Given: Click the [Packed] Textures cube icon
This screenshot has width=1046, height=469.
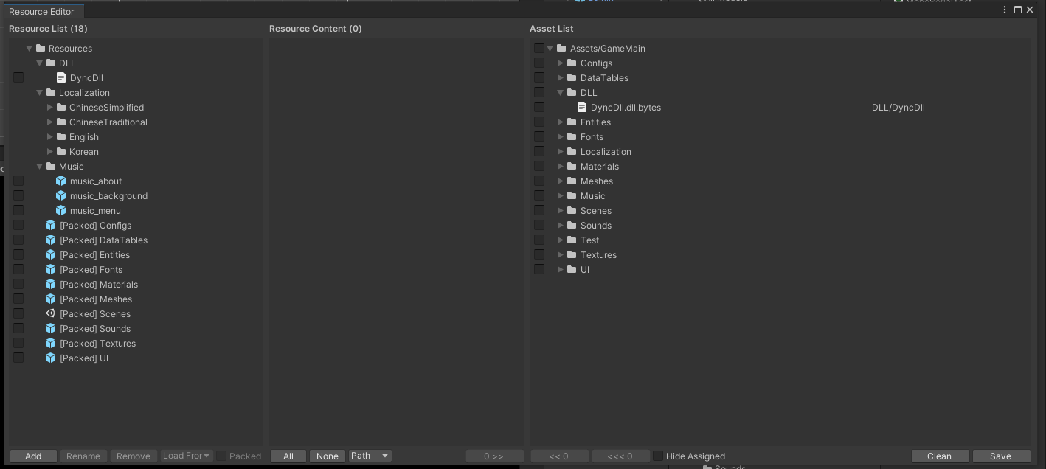Looking at the screenshot, I should click(x=51, y=343).
